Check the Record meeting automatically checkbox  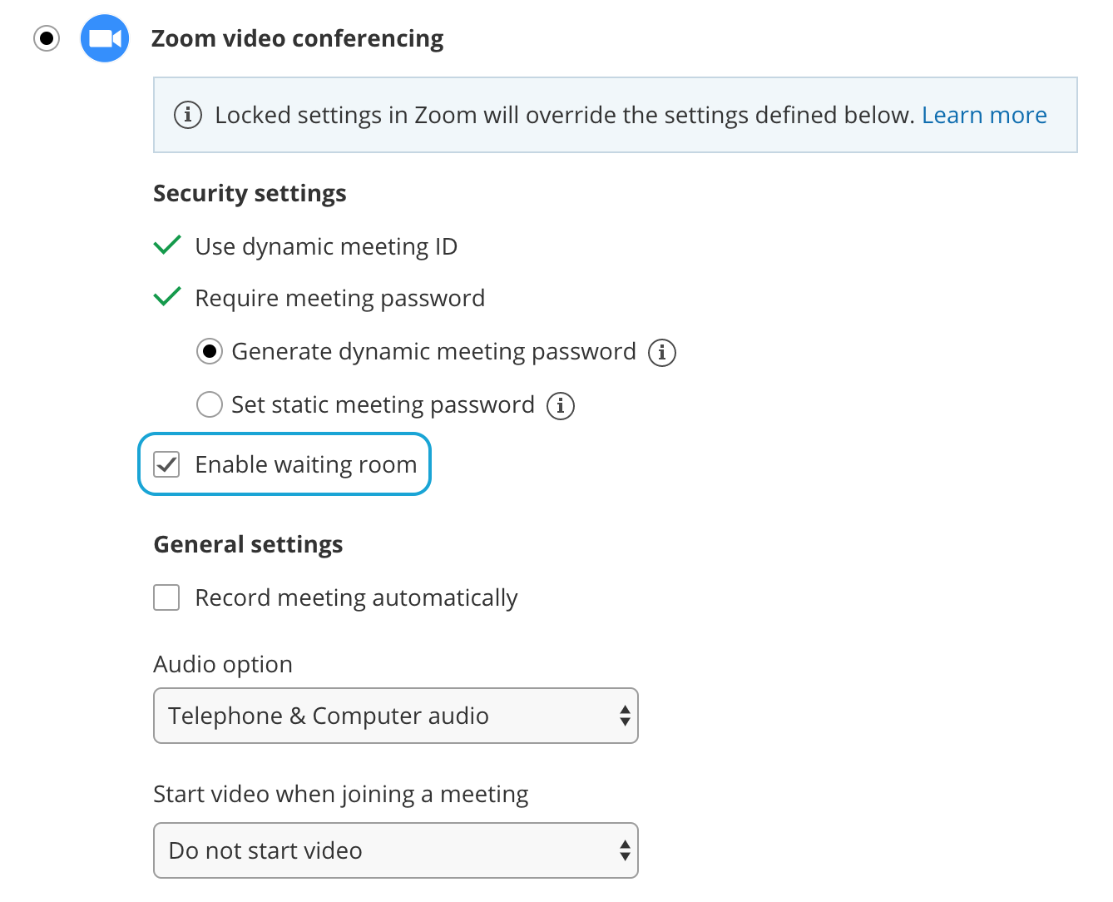167,597
